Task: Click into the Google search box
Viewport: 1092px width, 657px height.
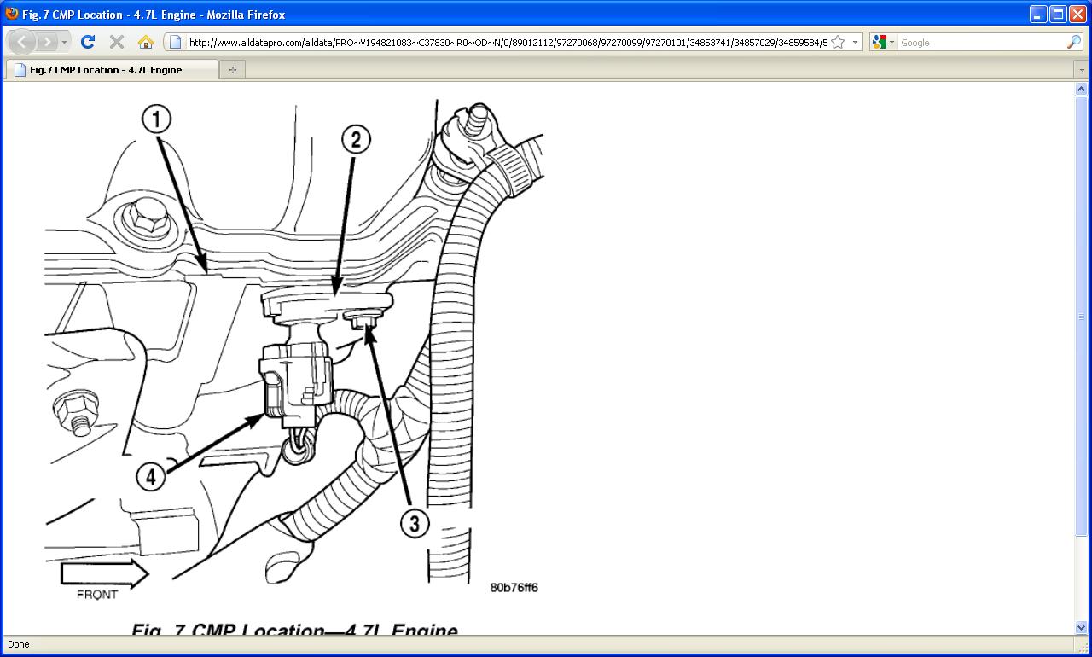Action: (x=981, y=42)
